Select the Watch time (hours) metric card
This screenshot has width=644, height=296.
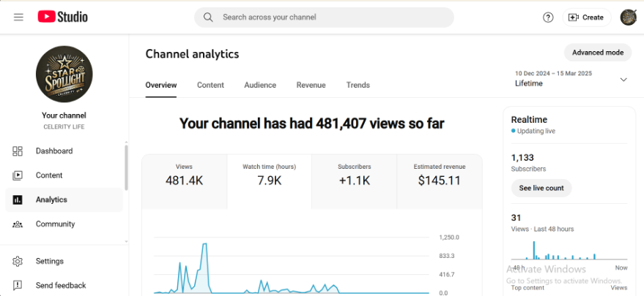pyautogui.click(x=269, y=181)
